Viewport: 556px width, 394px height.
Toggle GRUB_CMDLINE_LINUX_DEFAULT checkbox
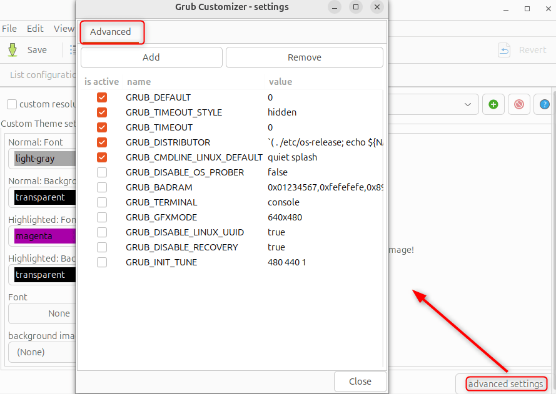tap(102, 157)
